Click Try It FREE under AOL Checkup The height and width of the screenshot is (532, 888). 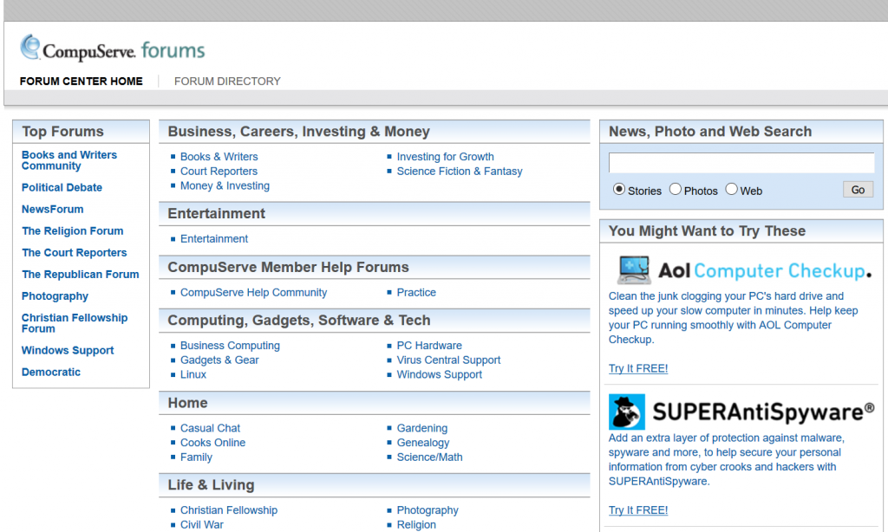(638, 369)
